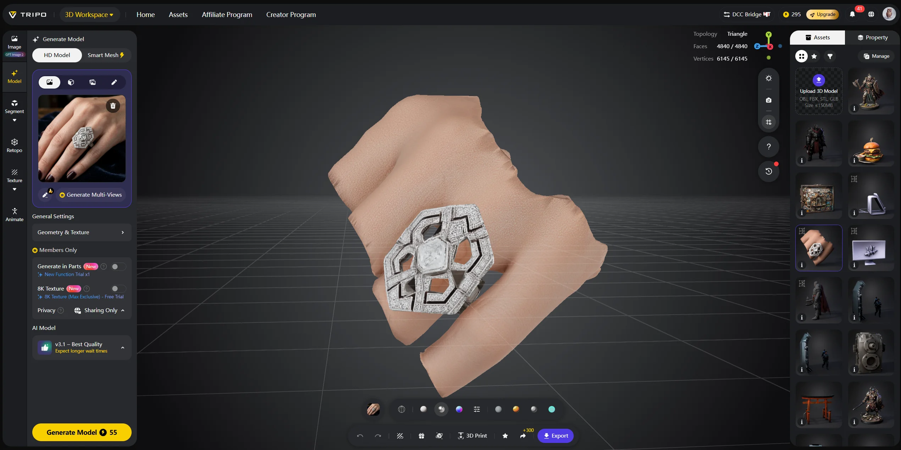This screenshot has width=901, height=450.
Task: Switch to the Property panel tab
Action: [872, 38]
